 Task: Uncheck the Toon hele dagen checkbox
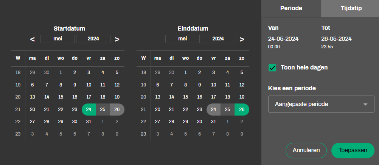[x=272, y=68]
